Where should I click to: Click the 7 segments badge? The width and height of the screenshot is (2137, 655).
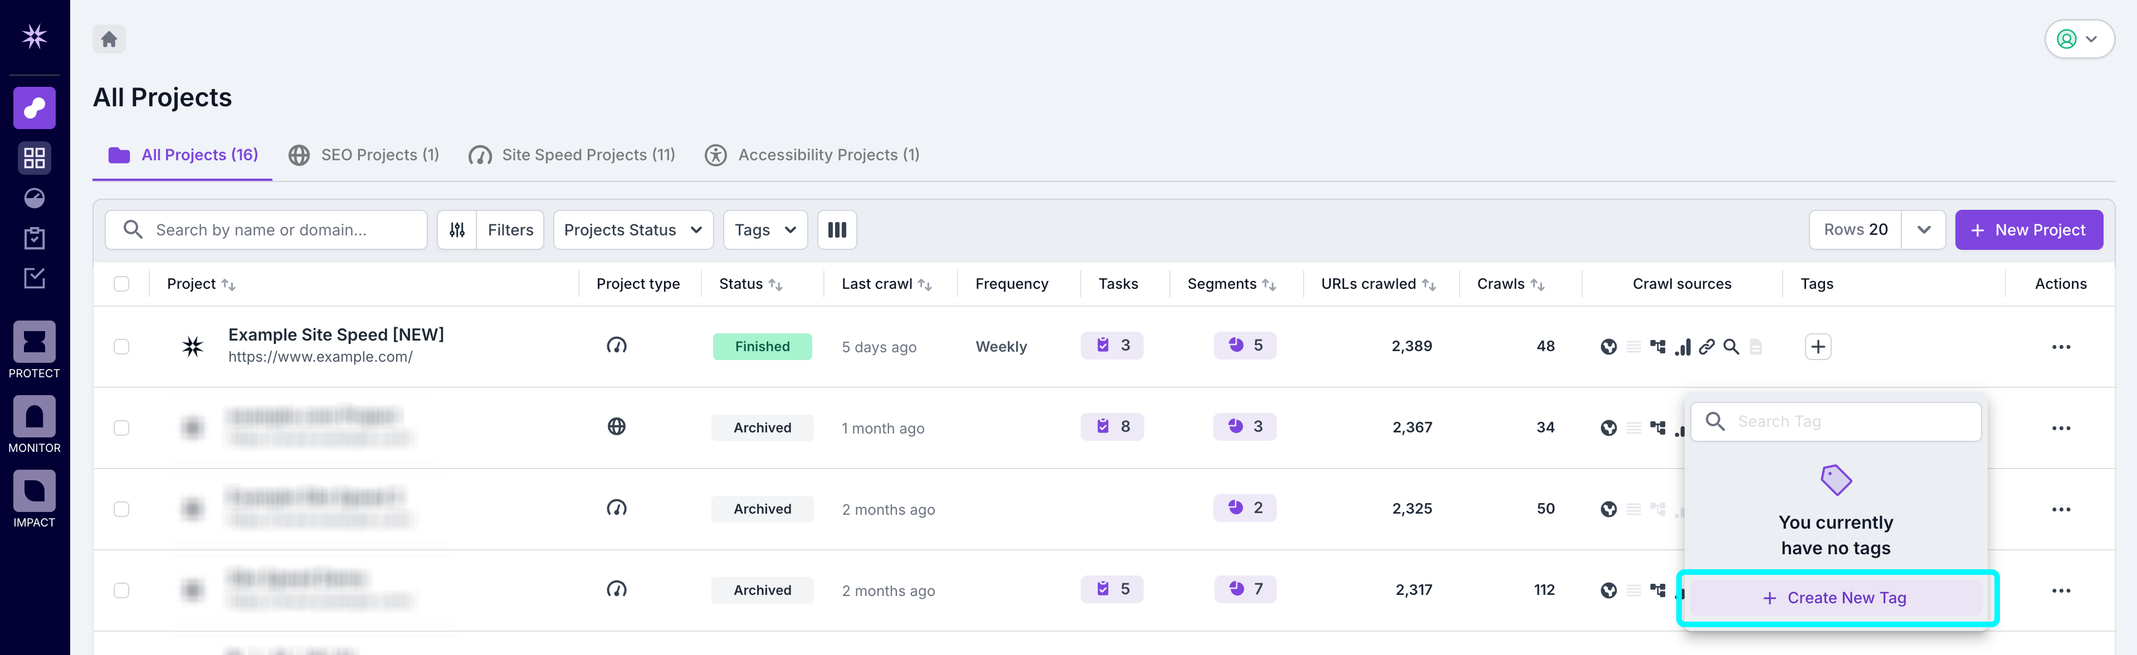tap(1245, 589)
